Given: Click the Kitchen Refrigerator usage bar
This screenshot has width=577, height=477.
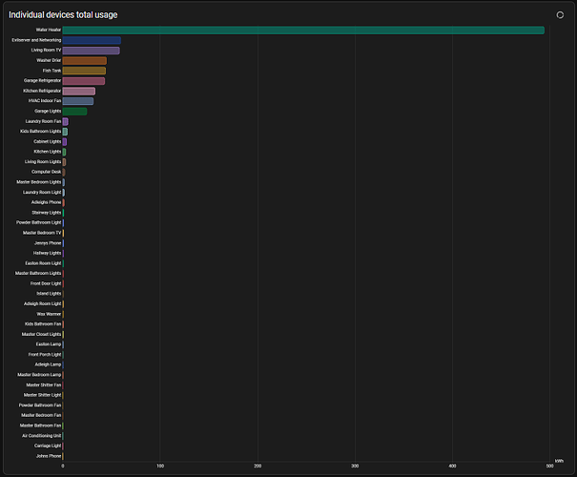Looking at the screenshot, I should click(x=79, y=91).
